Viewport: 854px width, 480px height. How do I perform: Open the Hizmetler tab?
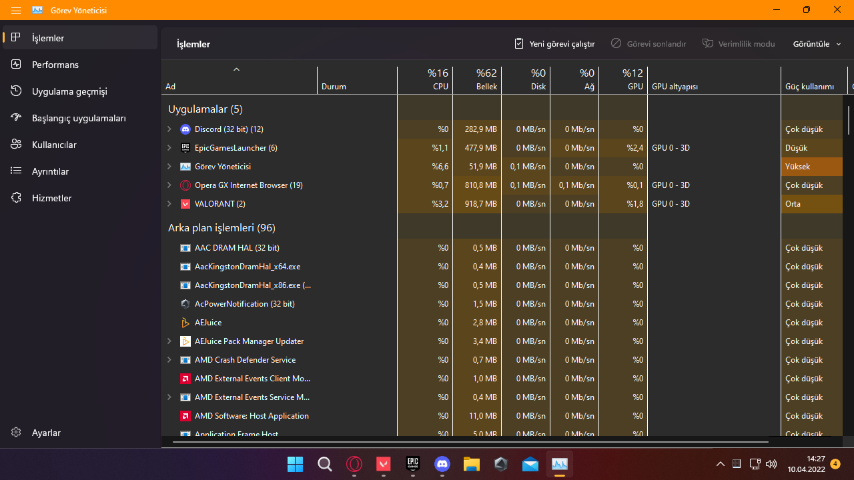[x=80, y=198]
